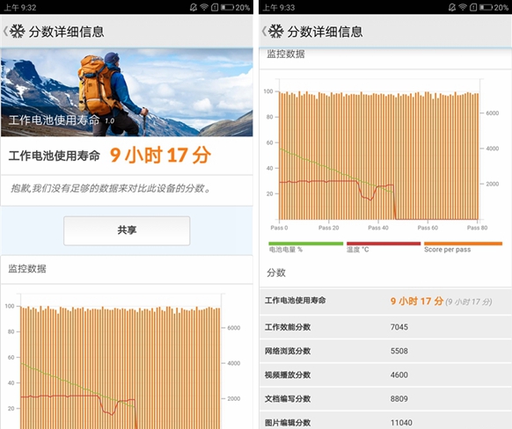
Task: Tap the Pass 40 label on right chart axis
Action: click(378, 228)
